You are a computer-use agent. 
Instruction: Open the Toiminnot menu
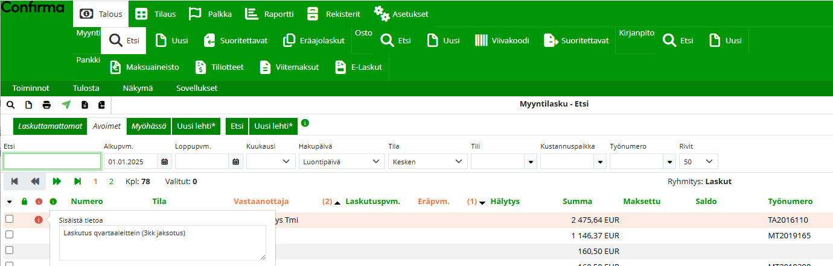point(31,88)
